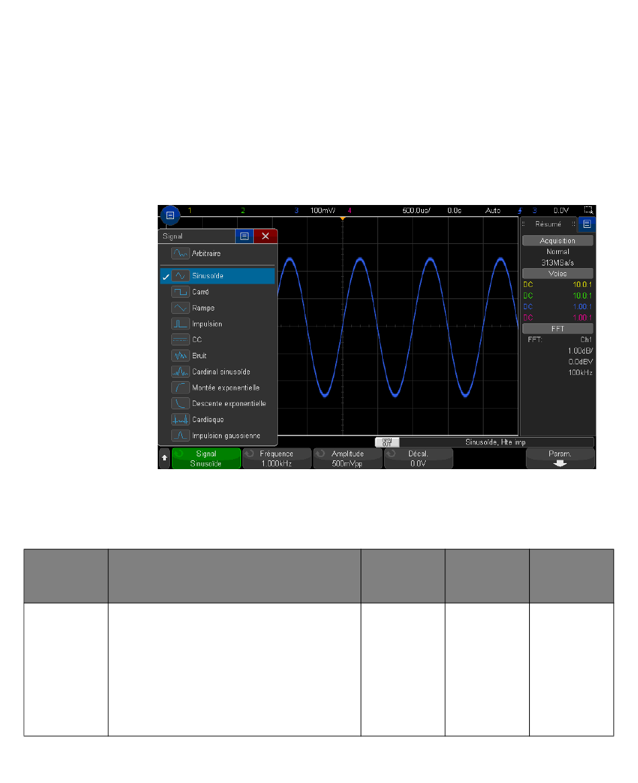638x783 pixels.
Task: Choose the CC waveform icon
Action: [x=180, y=339]
